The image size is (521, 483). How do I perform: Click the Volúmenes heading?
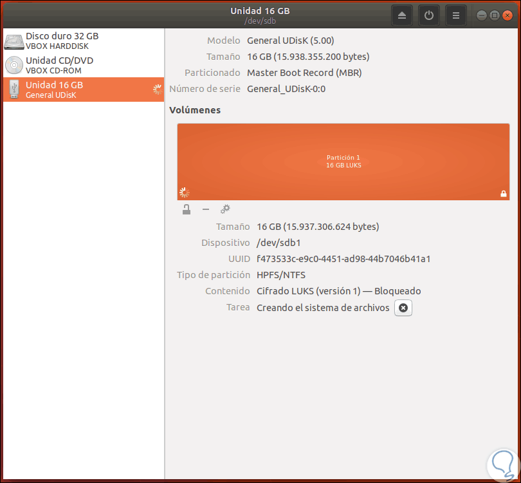coord(195,110)
